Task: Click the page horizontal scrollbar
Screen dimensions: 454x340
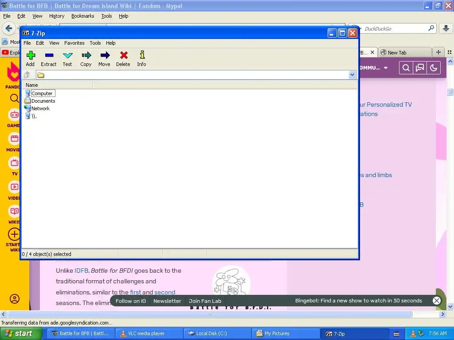Action: (210, 314)
